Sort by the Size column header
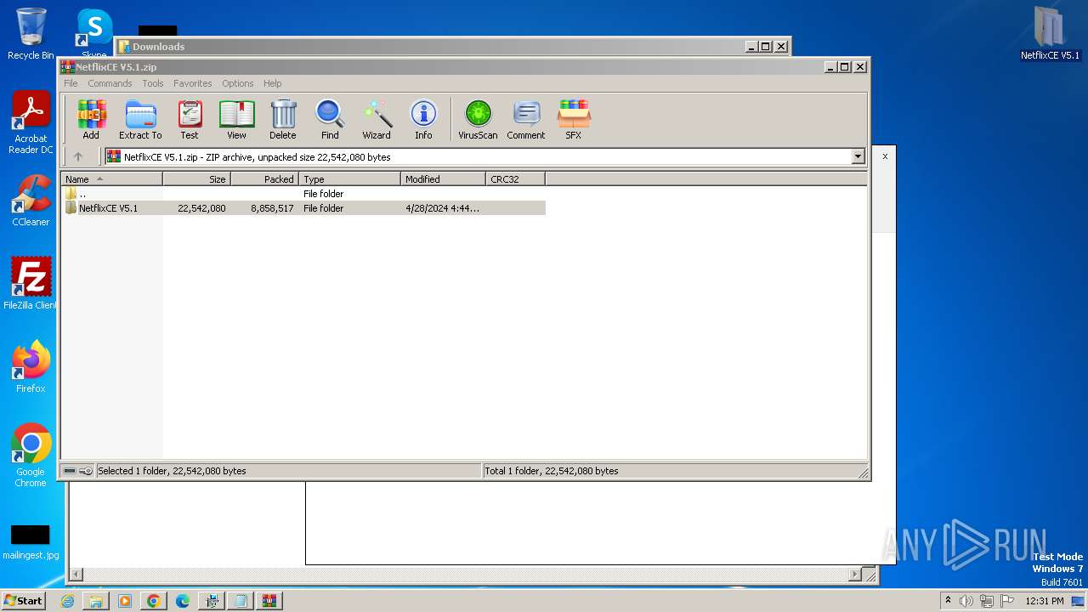This screenshot has height=612, width=1088. (196, 179)
